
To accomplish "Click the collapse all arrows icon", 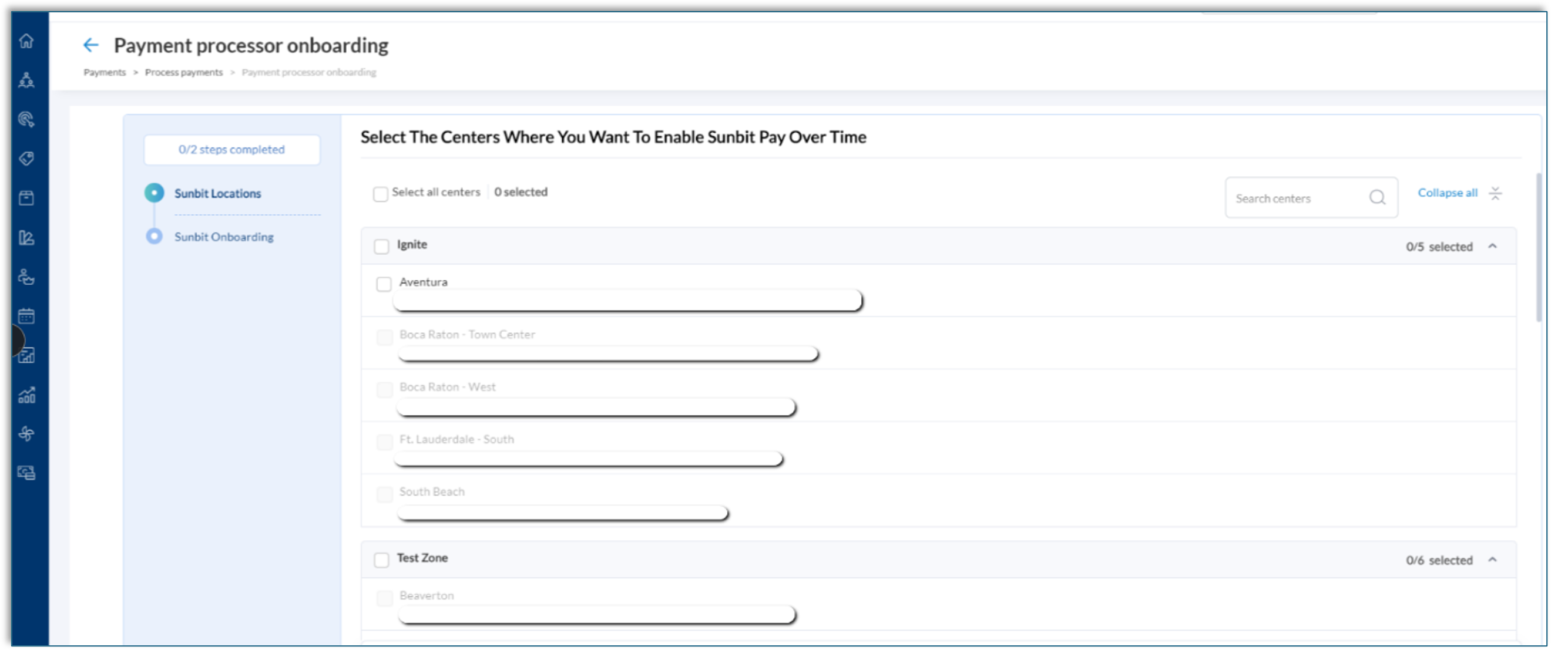I will pos(1496,193).
